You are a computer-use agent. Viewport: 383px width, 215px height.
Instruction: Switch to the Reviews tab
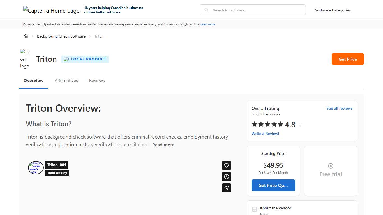pos(97,80)
